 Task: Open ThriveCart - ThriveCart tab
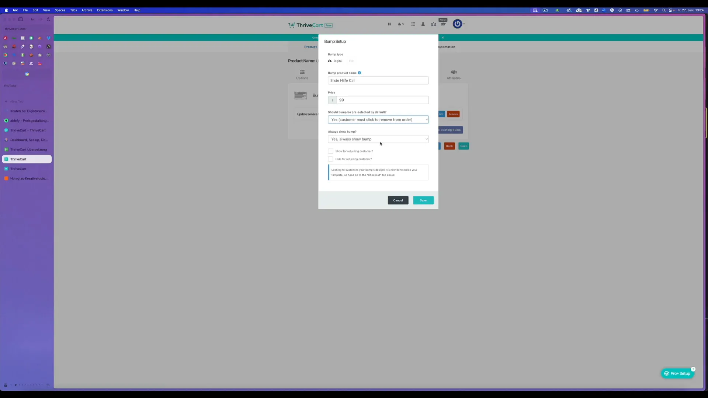[27, 130]
